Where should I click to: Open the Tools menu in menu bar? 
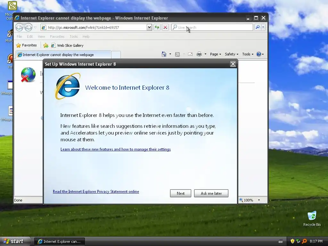[x=73, y=37]
